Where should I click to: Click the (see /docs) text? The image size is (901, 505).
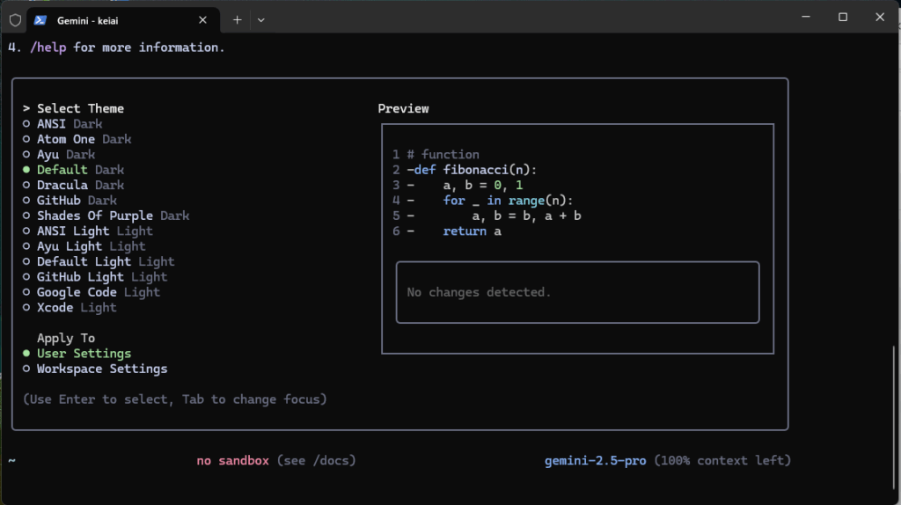pos(317,461)
